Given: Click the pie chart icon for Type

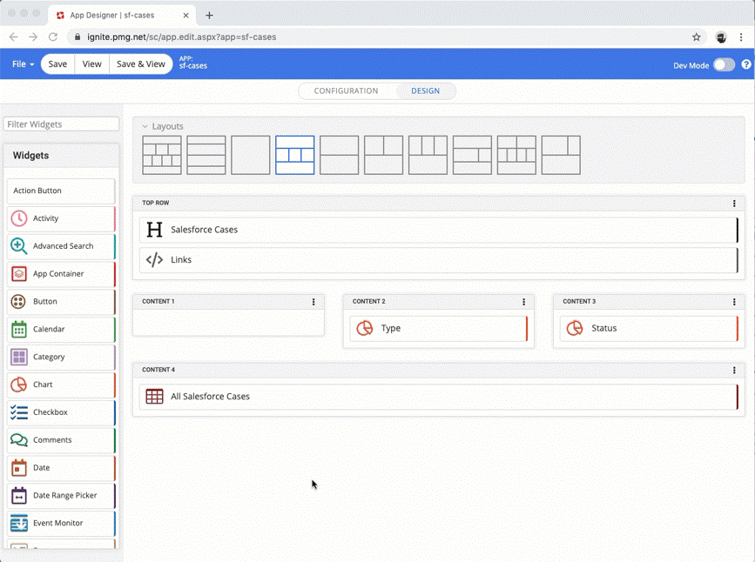Looking at the screenshot, I should 365,328.
